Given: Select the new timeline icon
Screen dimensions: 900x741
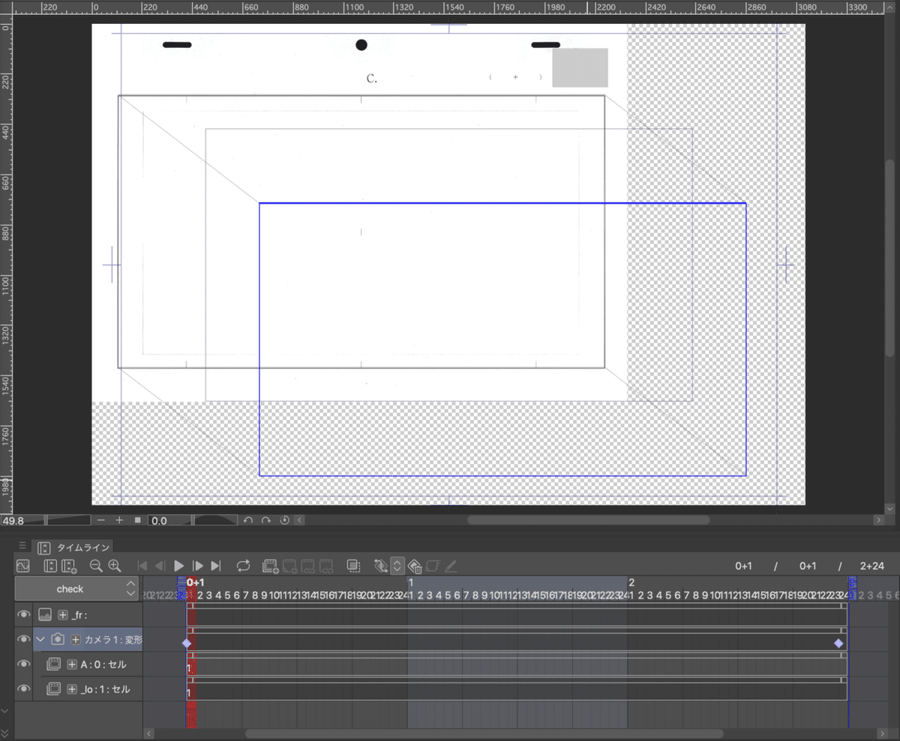Looking at the screenshot, I should (67, 566).
